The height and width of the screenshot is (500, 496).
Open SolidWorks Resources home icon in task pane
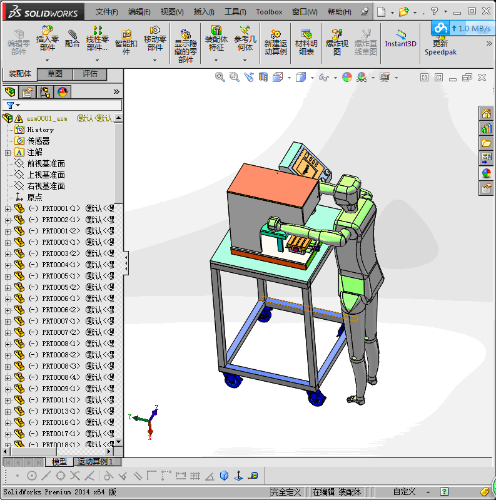pyautogui.click(x=486, y=113)
